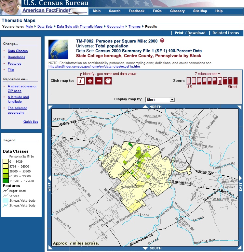Set zoom to Street level last bar
Image resolution: width=244 pixels, height=252 pixels.
(x=236, y=81)
